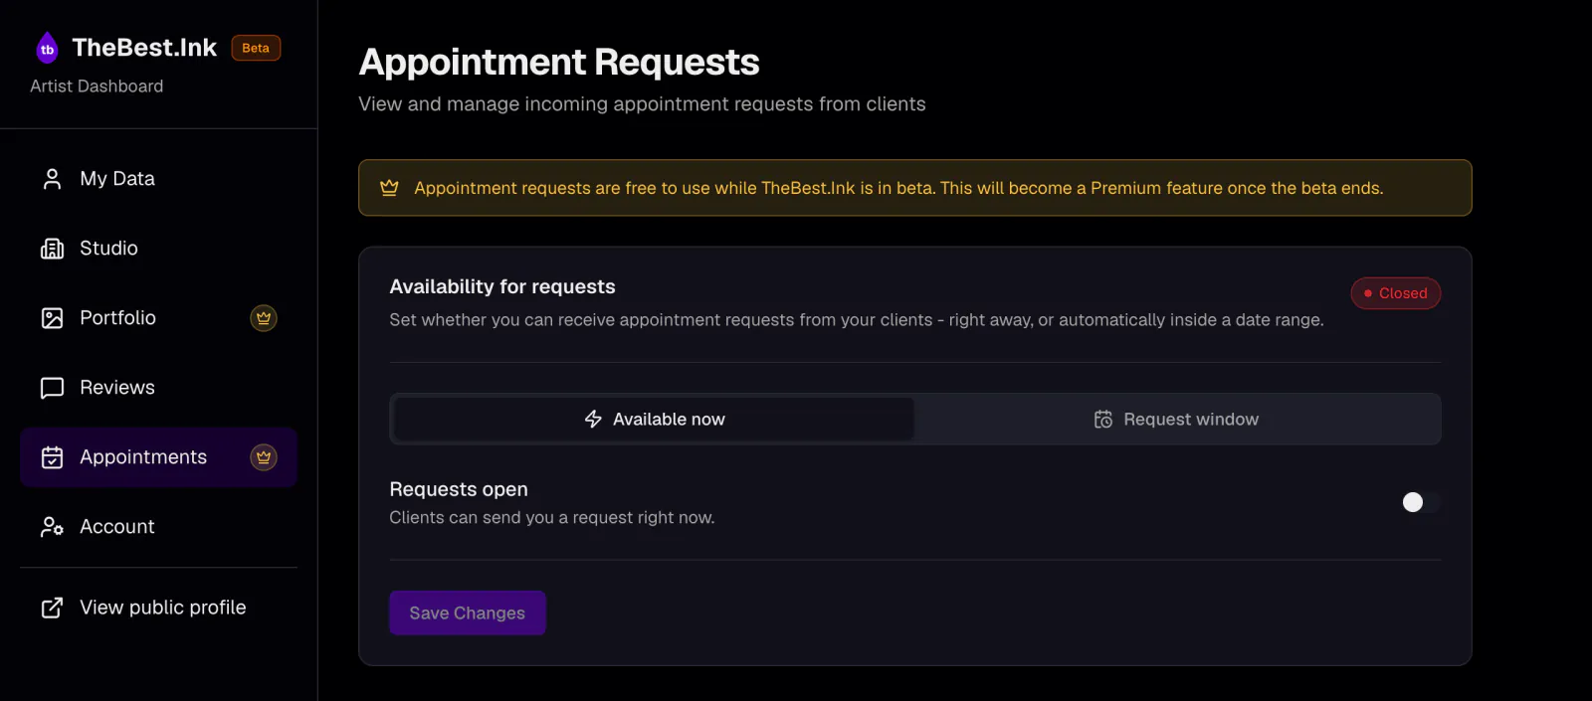1592x701 pixels.
Task: Click the 'View and manage incoming appointment requests' subtitle
Action: click(642, 104)
